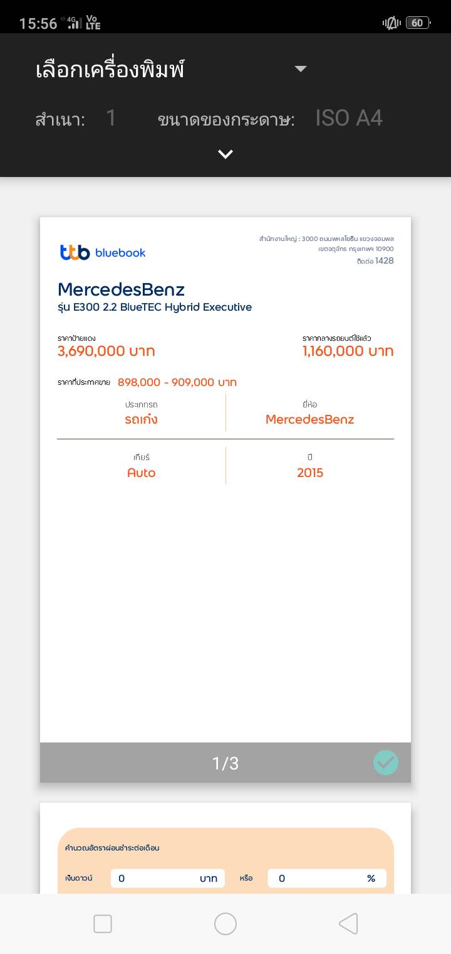Change the ISO A4 paper size
The image size is (451, 954).
click(x=349, y=118)
